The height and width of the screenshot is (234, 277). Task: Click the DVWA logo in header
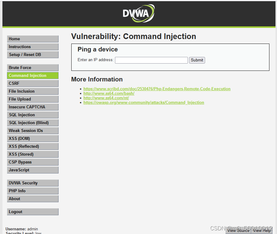click(139, 13)
